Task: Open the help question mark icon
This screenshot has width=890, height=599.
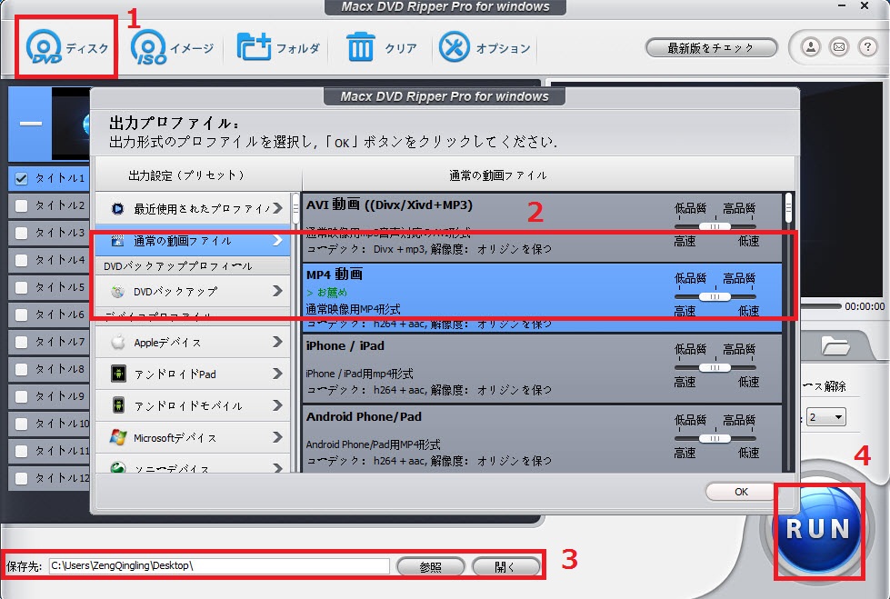Action: point(867,46)
